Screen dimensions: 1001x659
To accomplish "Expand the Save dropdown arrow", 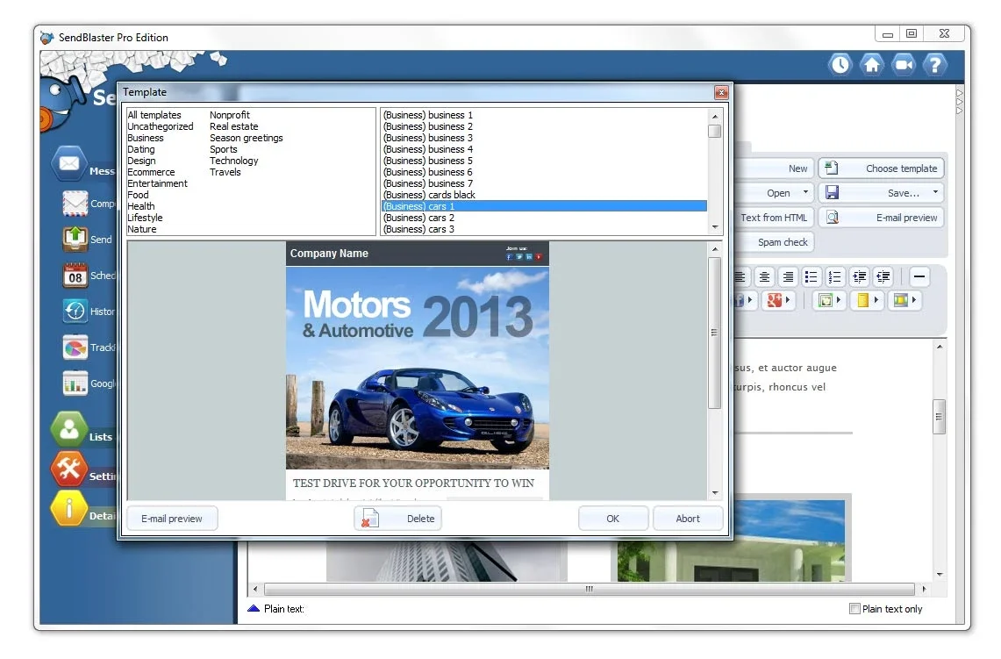I will click(x=935, y=192).
